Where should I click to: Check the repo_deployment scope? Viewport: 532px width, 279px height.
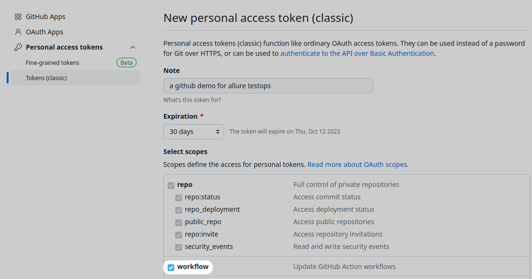click(179, 210)
